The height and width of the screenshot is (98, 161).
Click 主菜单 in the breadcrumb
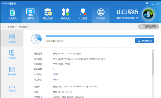11,27
